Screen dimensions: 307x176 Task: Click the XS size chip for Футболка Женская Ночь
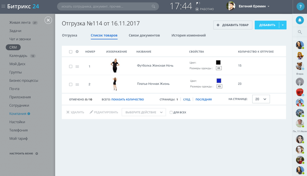click(219, 68)
